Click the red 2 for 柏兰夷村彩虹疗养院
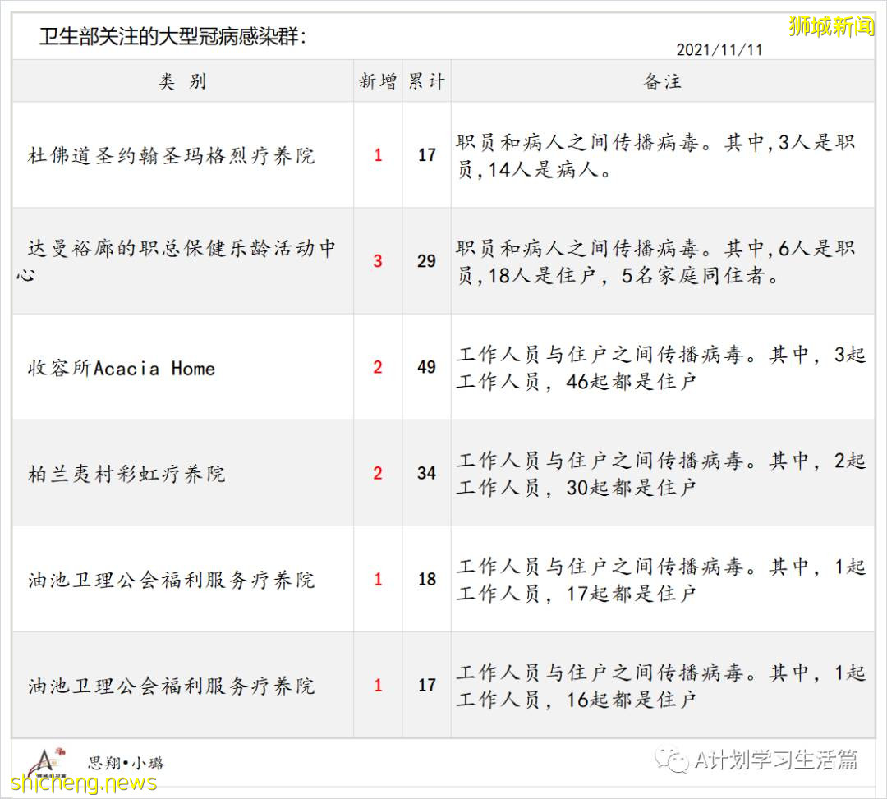 pos(376,473)
